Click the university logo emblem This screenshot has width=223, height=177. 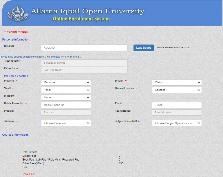[x=18, y=13]
